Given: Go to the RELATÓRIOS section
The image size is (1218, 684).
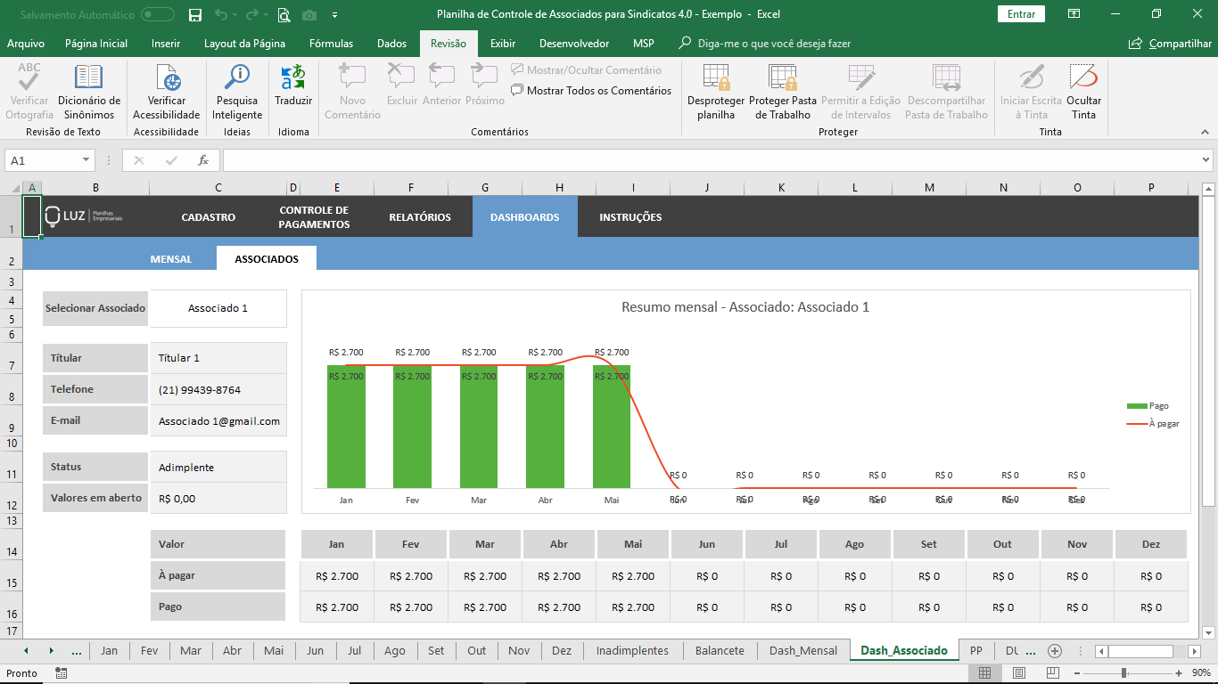Looking at the screenshot, I should 420,217.
